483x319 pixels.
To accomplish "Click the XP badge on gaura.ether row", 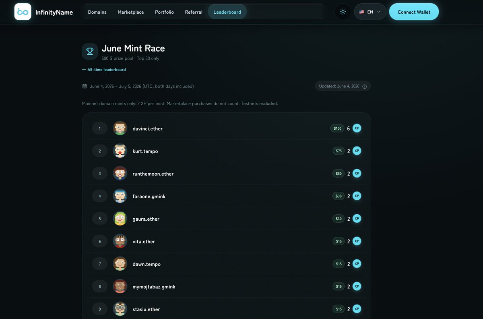I will point(357,218).
